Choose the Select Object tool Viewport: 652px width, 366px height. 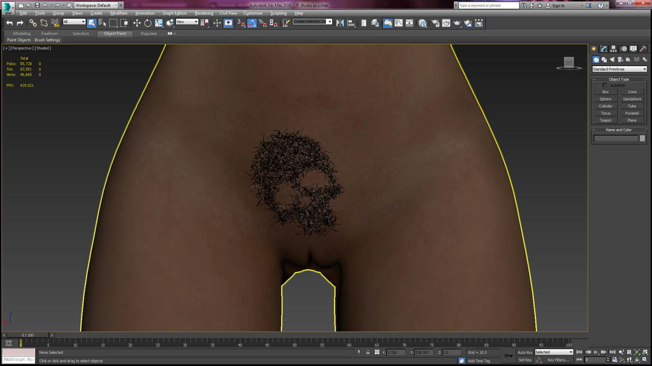[x=92, y=23]
